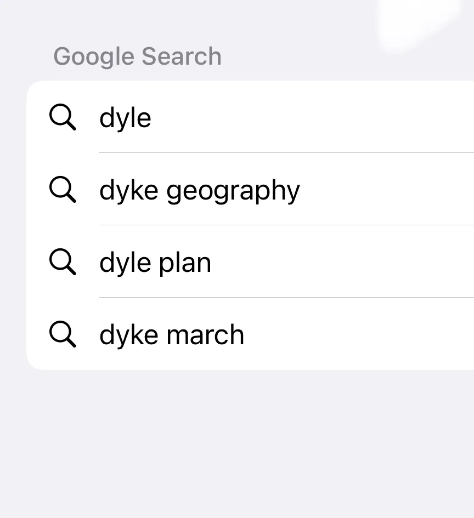Click the search icon next to 'dyke geography'
The height and width of the screenshot is (518, 474).
63,189
